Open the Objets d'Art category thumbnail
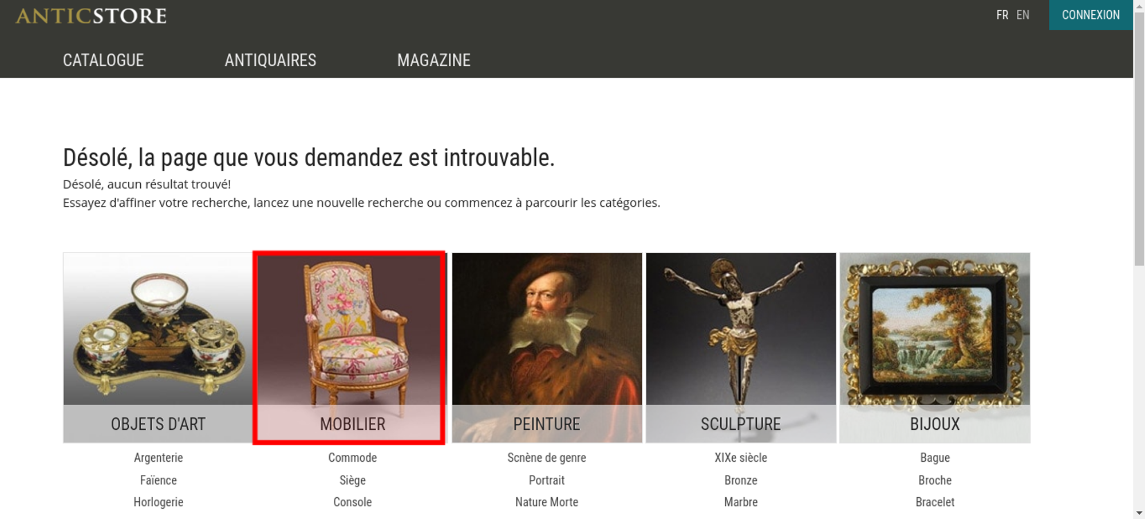Image resolution: width=1145 pixels, height=519 pixels. point(158,348)
